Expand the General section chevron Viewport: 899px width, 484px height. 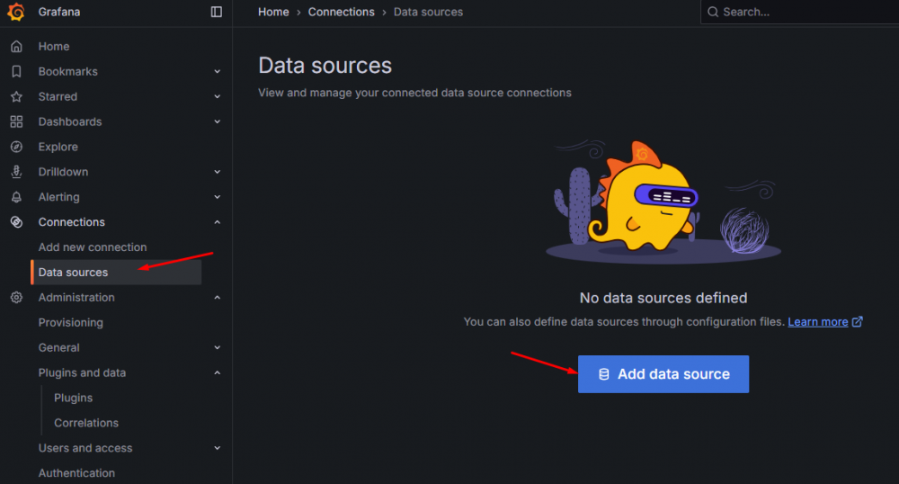[x=218, y=347]
